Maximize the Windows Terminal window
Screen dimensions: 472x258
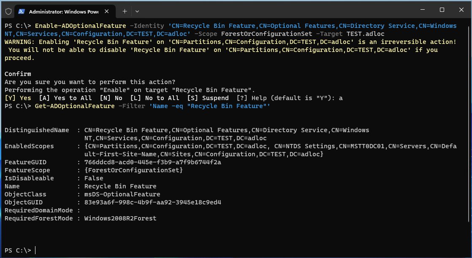442,10
